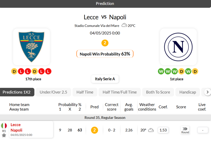This screenshot has height=142, width=211.
Task: Click the cloud weather icon beside 20°C header
Action: click(x=124, y=25)
